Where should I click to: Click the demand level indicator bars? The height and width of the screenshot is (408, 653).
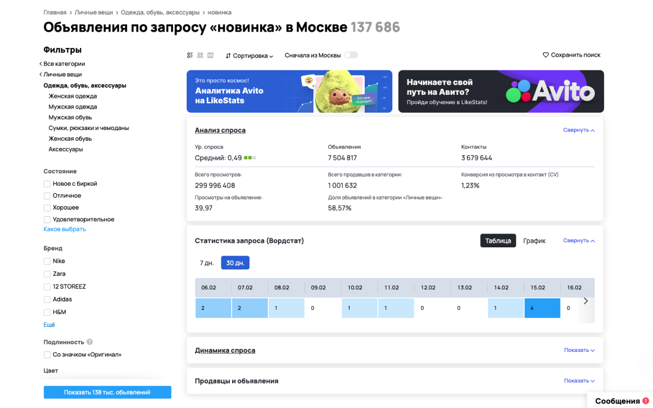click(x=249, y=158)
